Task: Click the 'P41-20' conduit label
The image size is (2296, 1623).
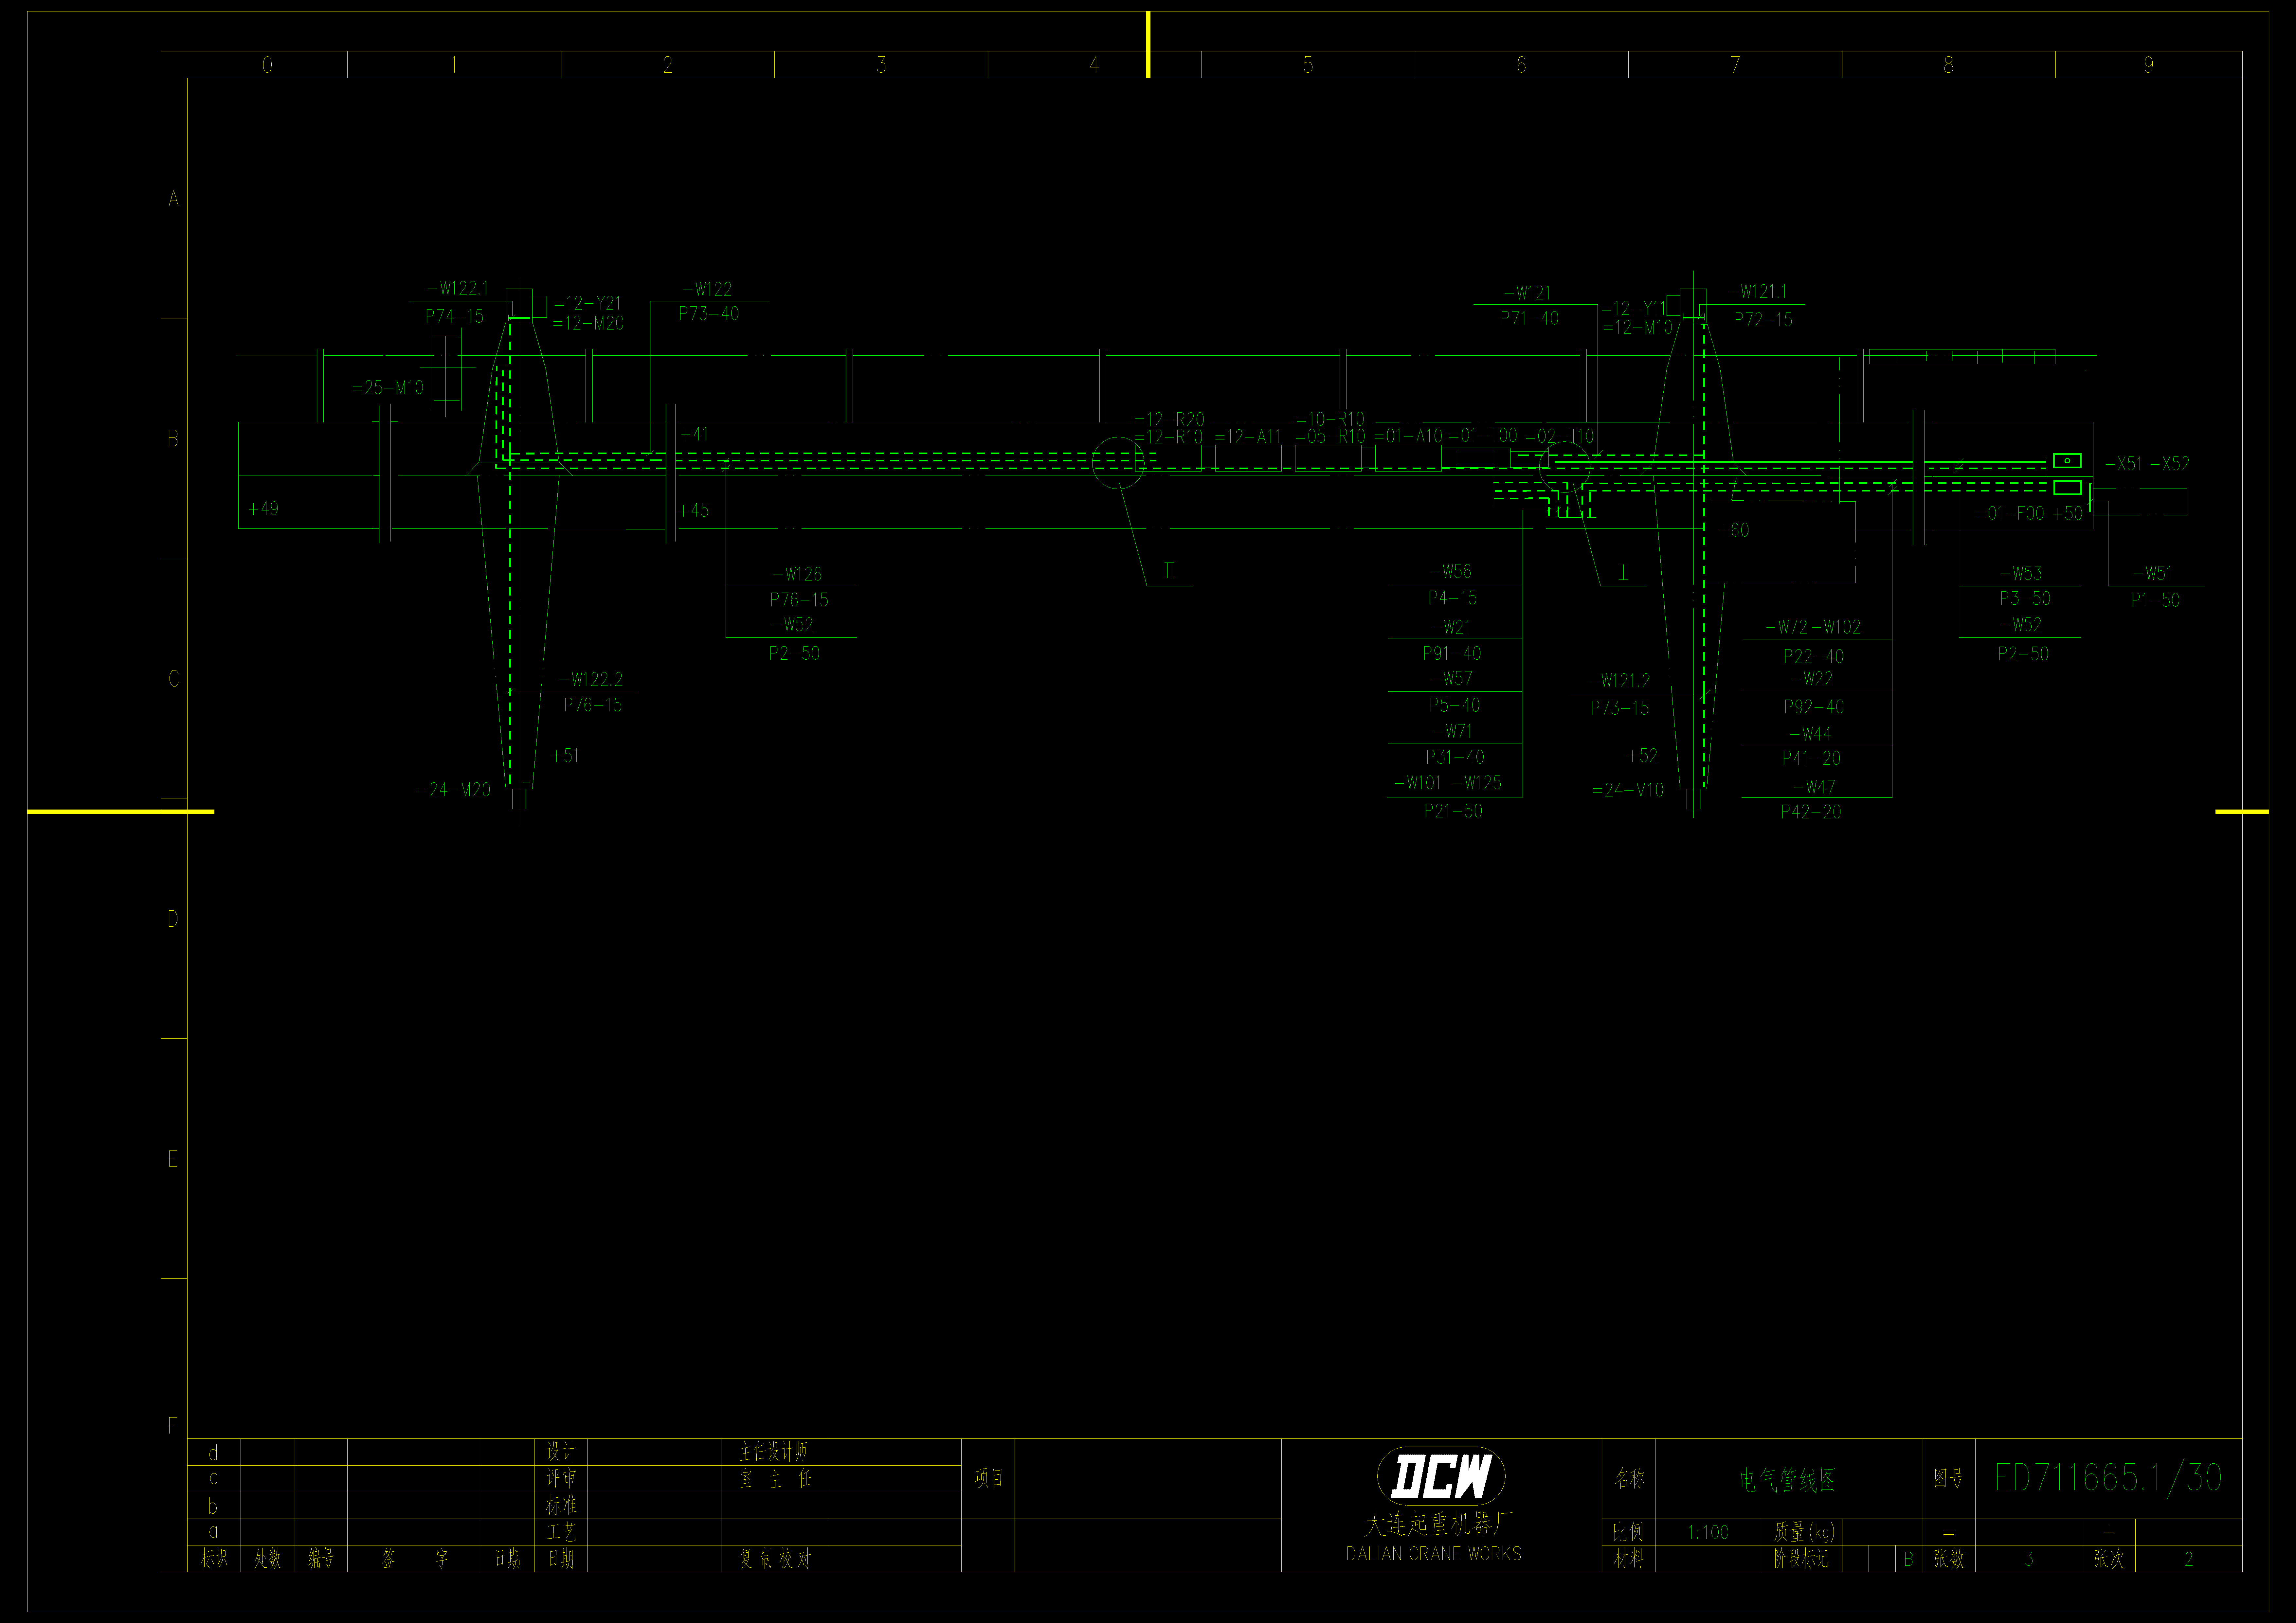Action: (1811, 758)
